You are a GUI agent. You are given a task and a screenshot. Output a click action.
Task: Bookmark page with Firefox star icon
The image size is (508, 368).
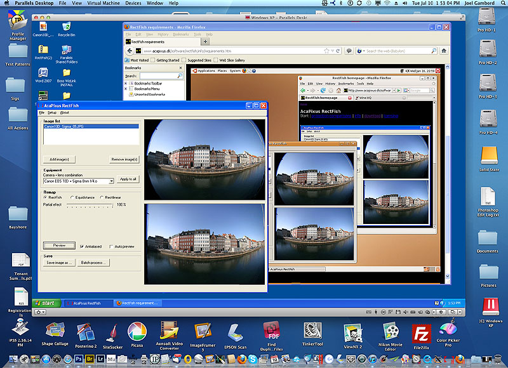pyautogui.click(x=326, y=51)
